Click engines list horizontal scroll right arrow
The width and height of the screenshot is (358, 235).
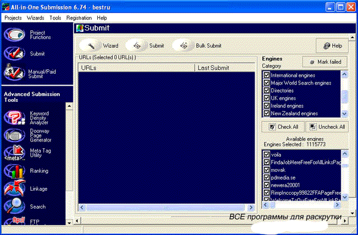pyautogui.click(x=337, y=205)
